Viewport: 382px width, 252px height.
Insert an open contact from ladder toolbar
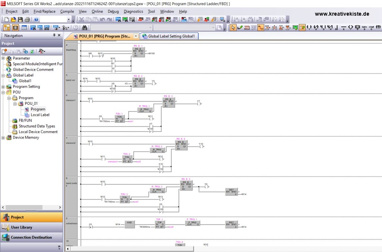tap(309, 28)
